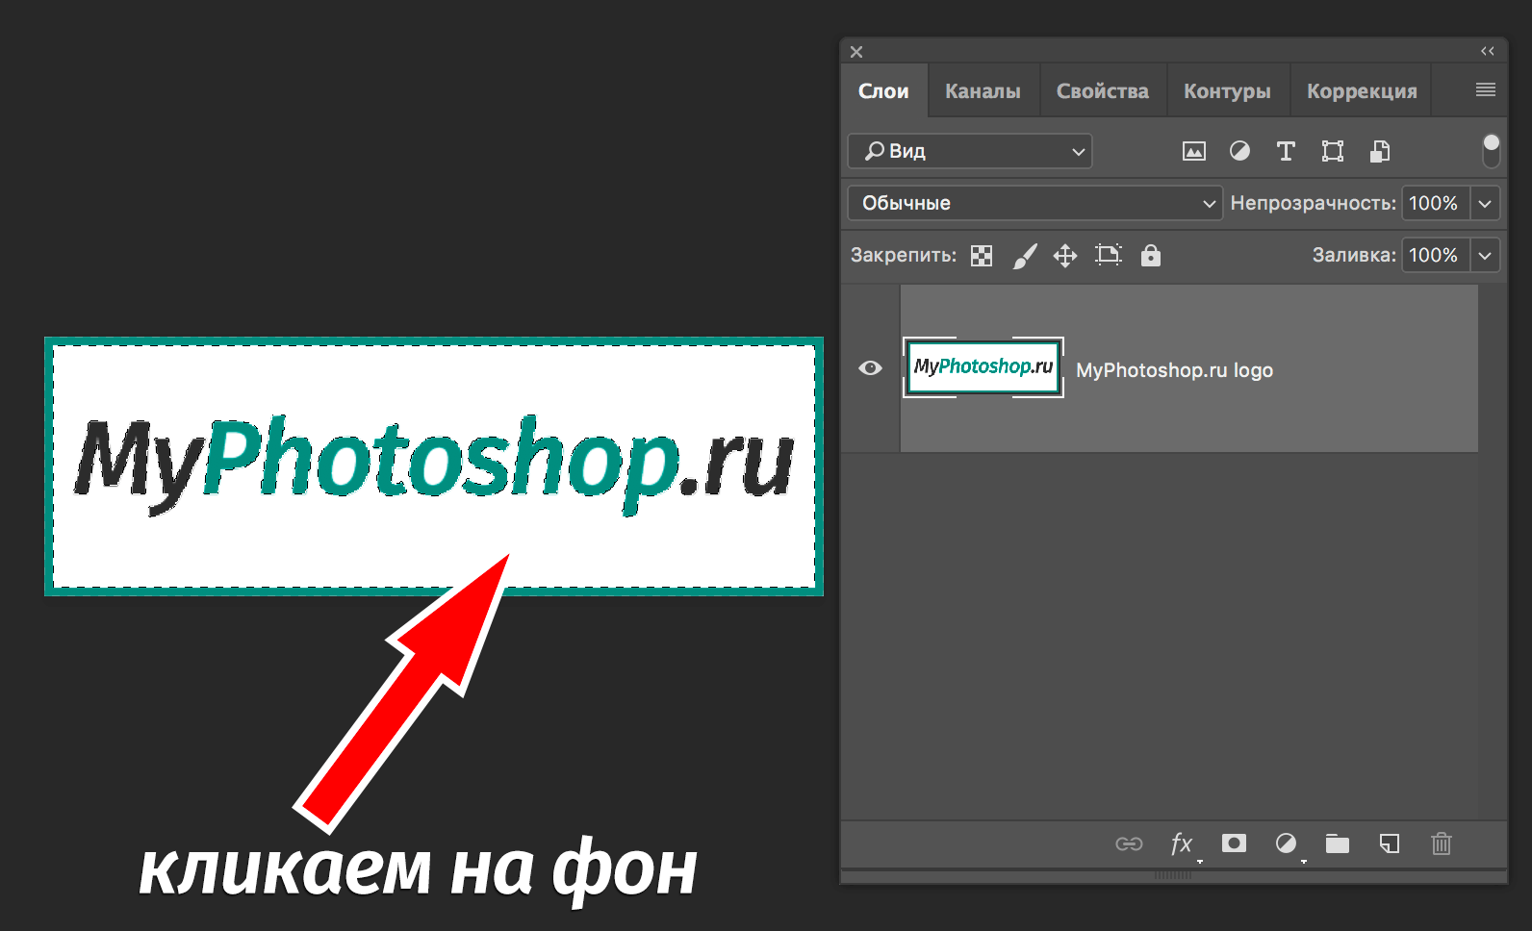Image resolution: width=1532 pixels, height=931 pixels.
Task: Filter layers by type layers icon
Action: pos(1286,151)
